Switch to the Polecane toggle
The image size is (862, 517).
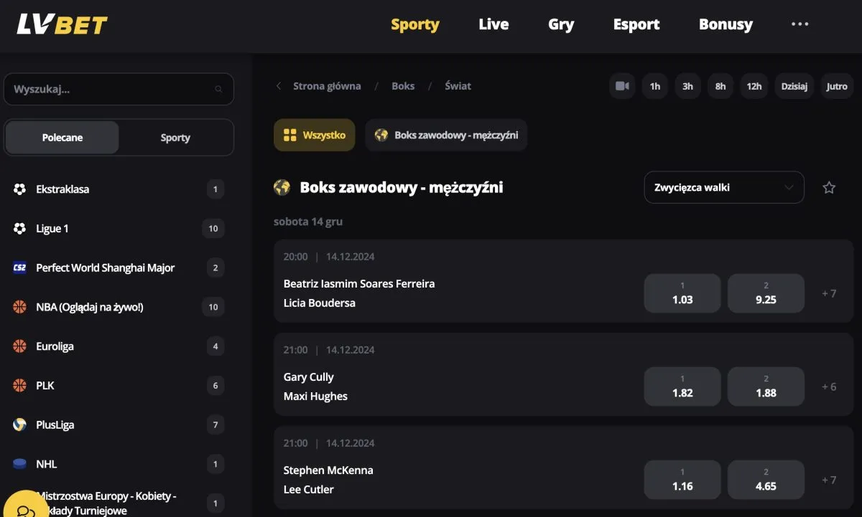[x=62, y=138]
